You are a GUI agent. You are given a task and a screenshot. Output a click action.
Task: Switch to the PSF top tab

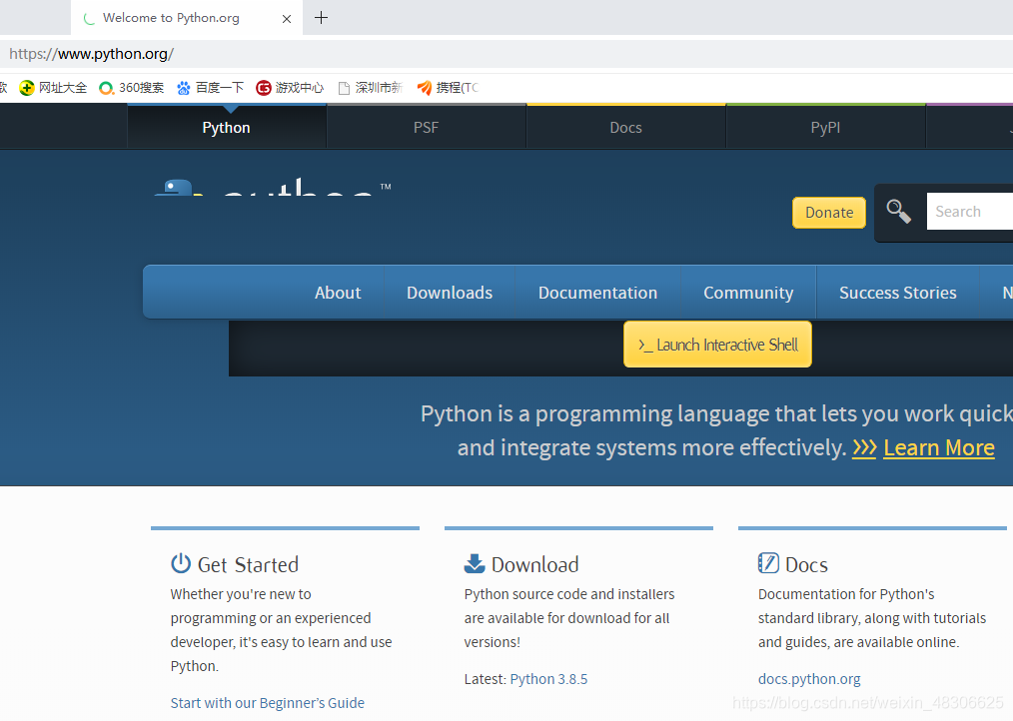426,127
